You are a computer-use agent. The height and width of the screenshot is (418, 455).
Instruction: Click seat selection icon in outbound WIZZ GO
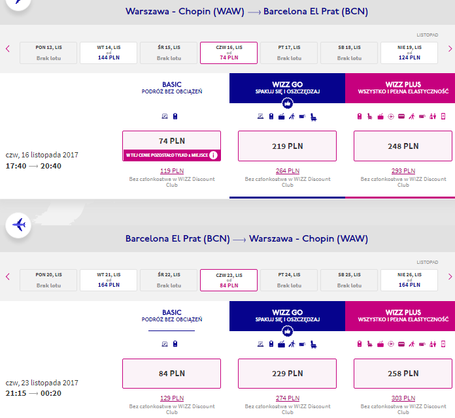click(313, 117)
